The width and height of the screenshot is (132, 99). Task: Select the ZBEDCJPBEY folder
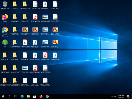pyautogui.click(x=25, y=18)
